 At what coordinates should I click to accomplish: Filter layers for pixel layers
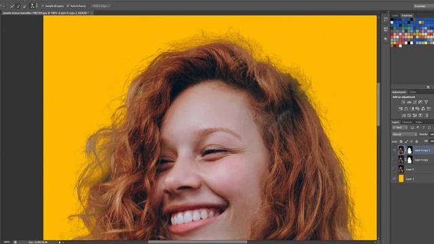(x=412, y=128)
